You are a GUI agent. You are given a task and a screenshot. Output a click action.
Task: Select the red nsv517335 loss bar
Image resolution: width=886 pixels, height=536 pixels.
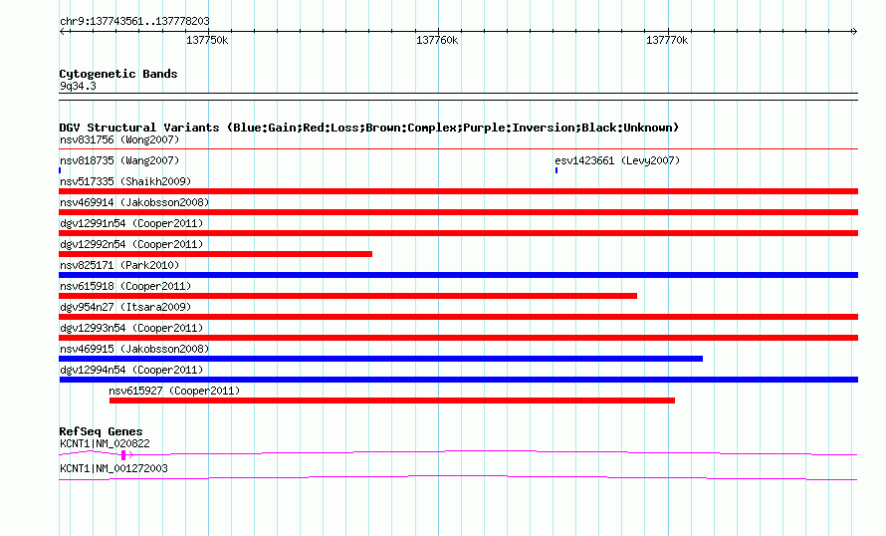point(458,191)
